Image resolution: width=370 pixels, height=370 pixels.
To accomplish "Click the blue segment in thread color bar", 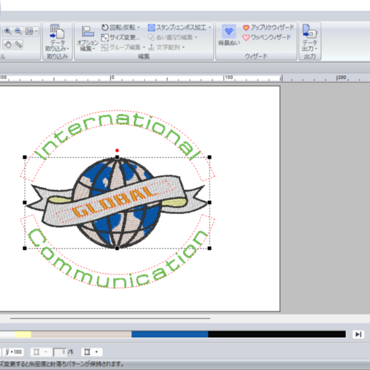I will 169,334.
